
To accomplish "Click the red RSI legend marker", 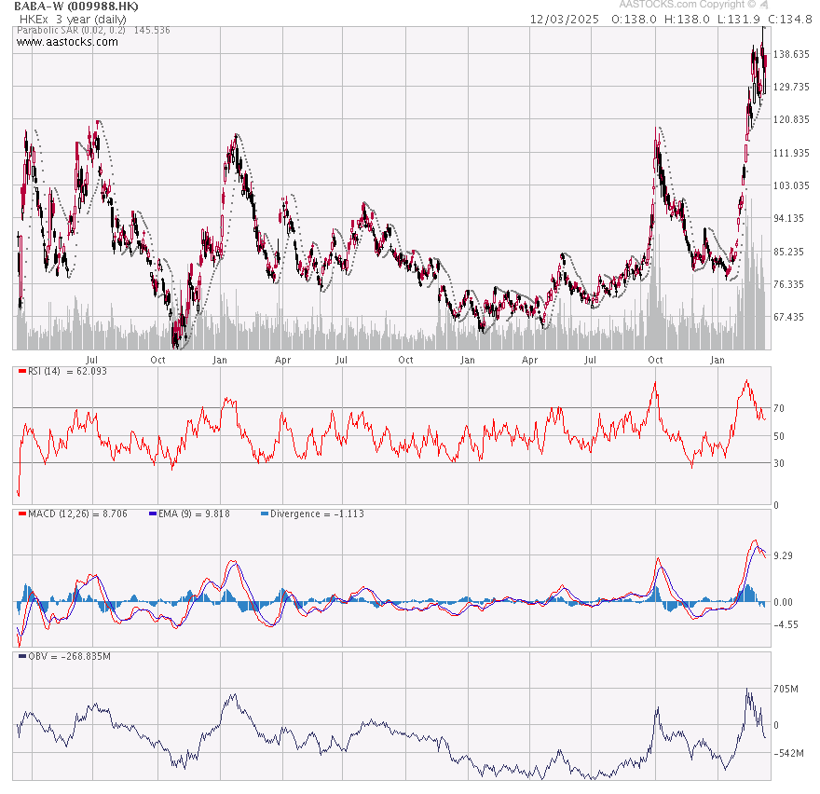I will click(22, 371).
